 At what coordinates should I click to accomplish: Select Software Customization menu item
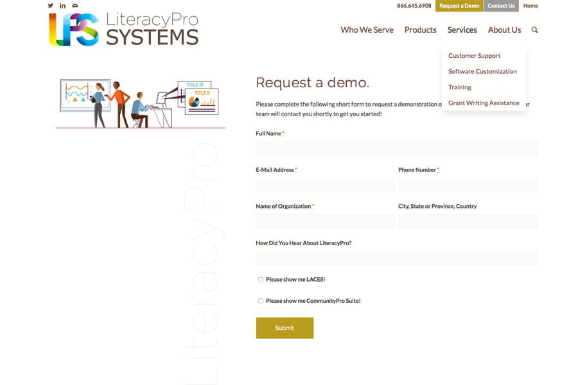tap(482, 71)
